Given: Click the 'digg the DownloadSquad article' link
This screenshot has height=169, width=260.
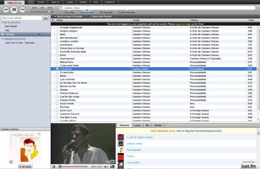Looking at the screenshot, I should tap(199, 131).
